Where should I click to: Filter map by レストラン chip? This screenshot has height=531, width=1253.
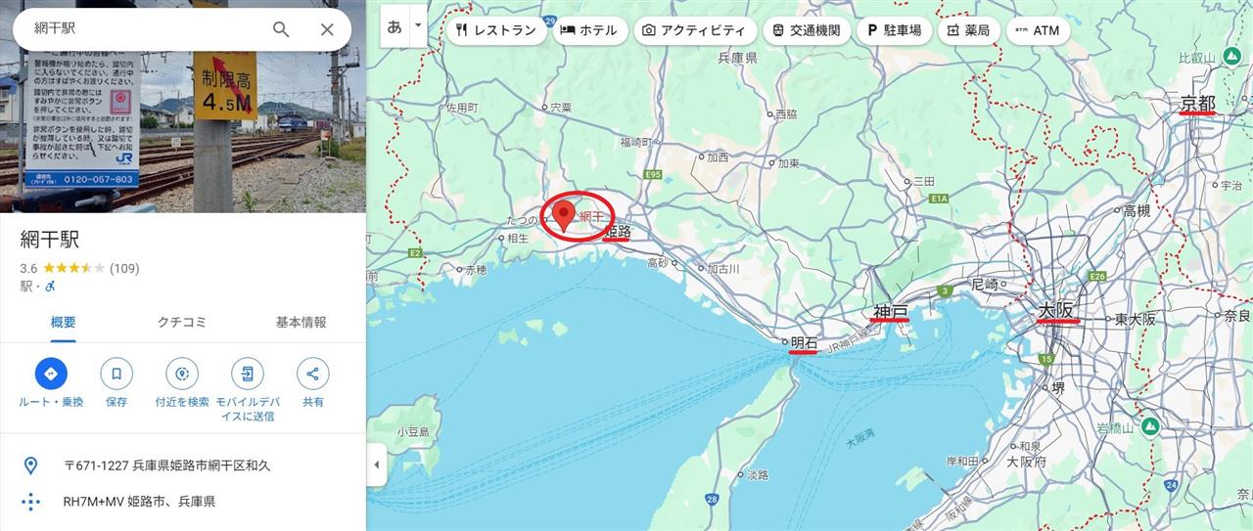pyautogui.click(x=496, y=30)
